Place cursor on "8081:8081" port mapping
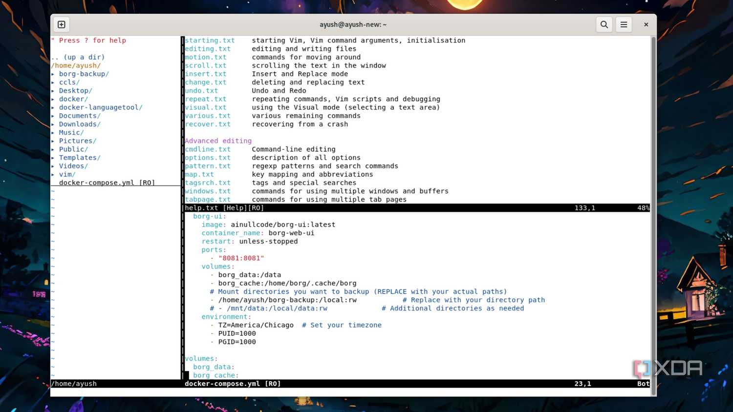 (241, 258)
